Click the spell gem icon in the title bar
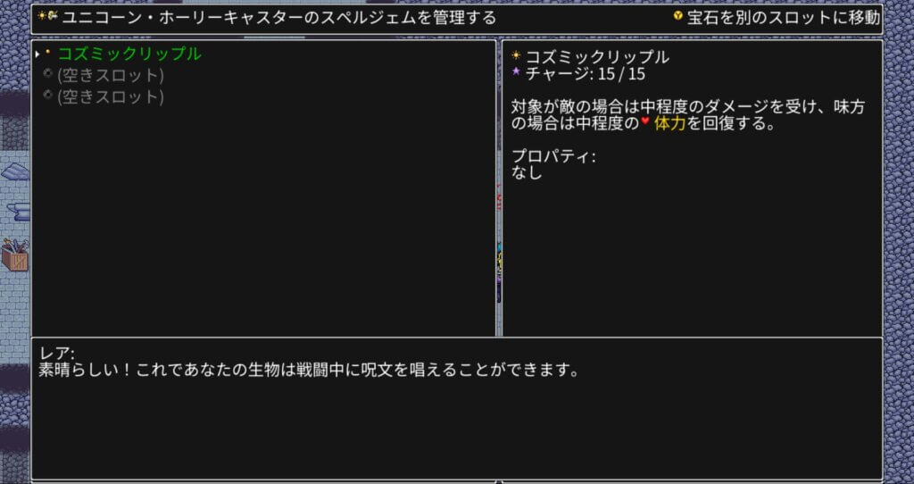Screen dimensions: 914x484 point(47,17)
